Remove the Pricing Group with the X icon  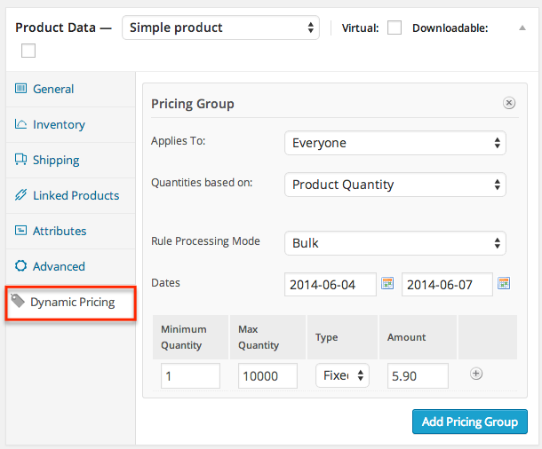509,103
